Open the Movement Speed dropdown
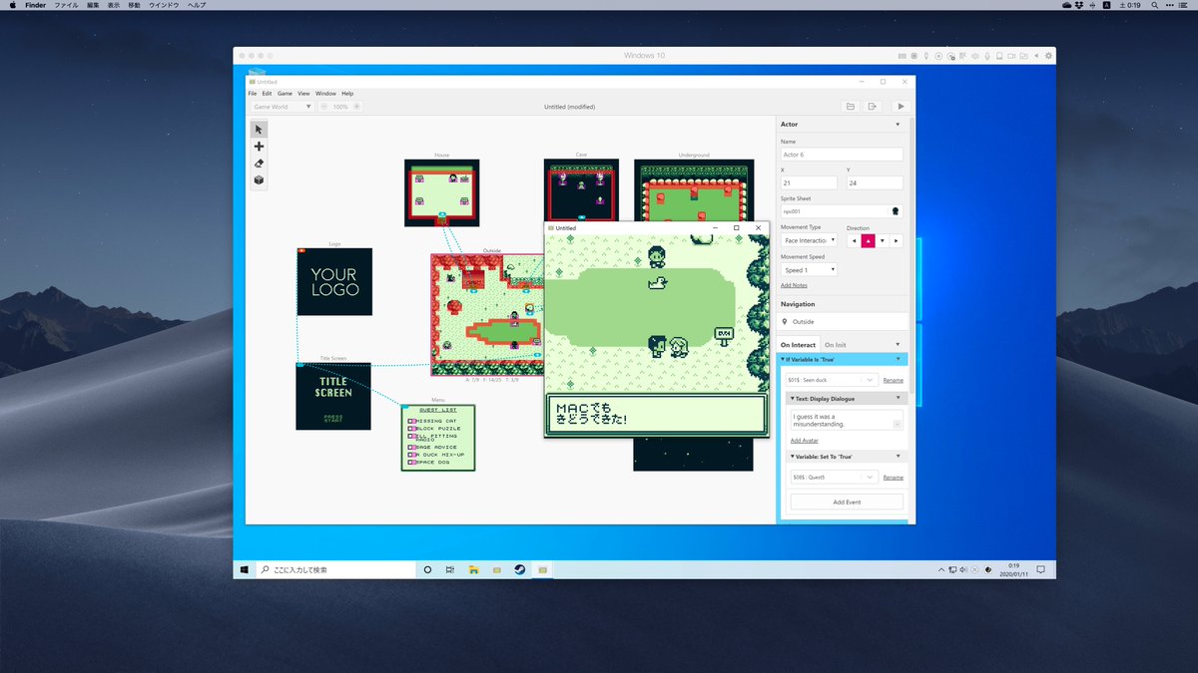The height and width of the screenshot is (673, 1198). click(x=809, y=270)
